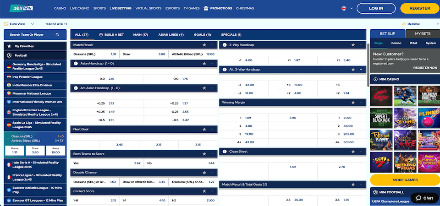Favorite the Correct Score market star

click(204, 191)
